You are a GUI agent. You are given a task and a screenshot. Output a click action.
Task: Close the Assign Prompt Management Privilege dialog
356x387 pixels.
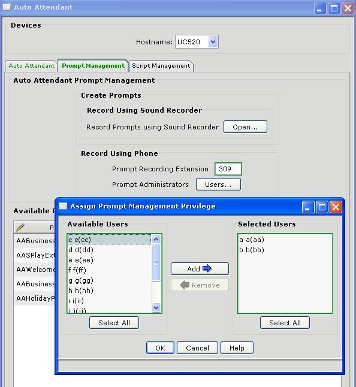coord(336,207)
